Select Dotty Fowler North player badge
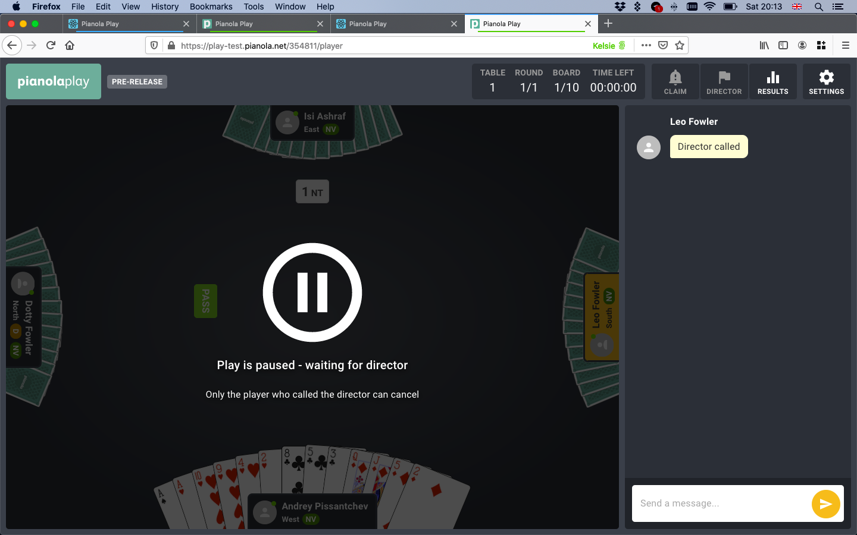Viewport: 857px width, 535px height. (23, 317)
